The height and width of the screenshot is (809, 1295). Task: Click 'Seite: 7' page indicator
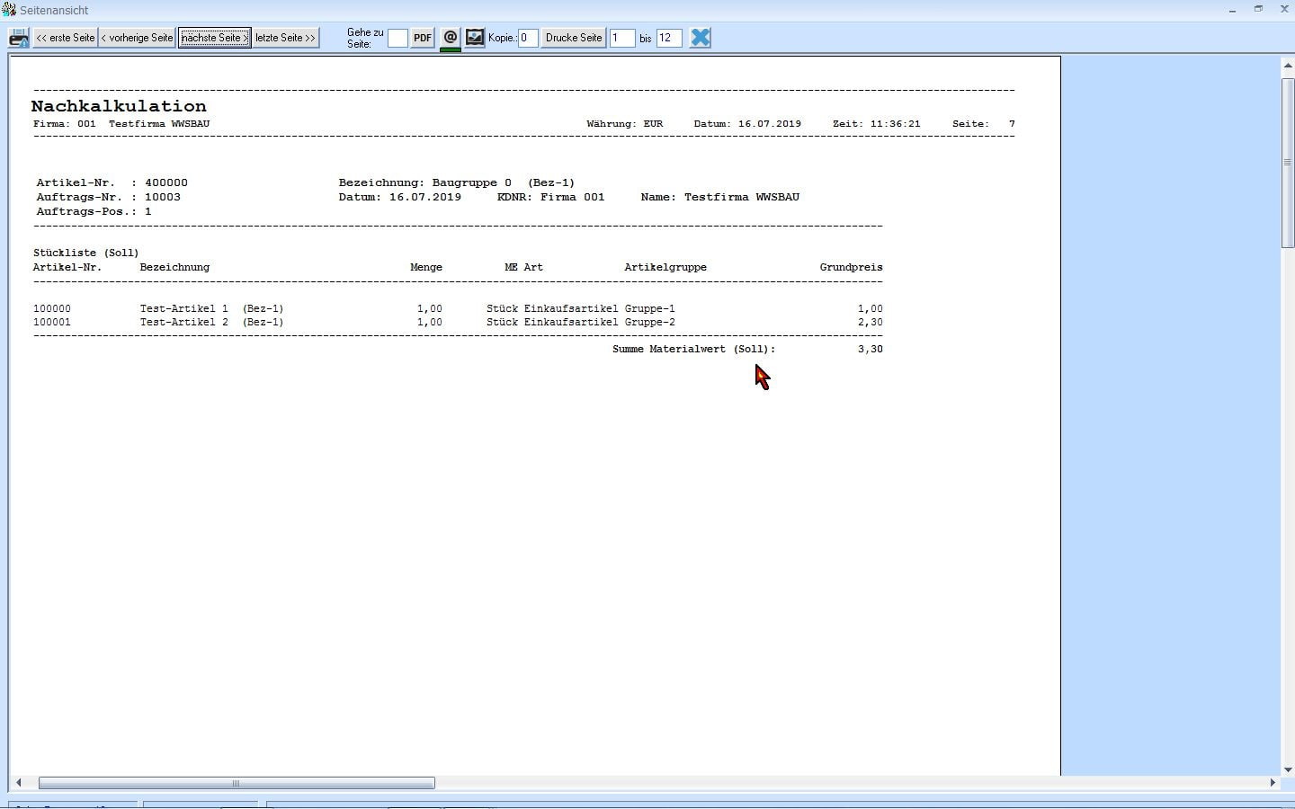click(984, 124)
